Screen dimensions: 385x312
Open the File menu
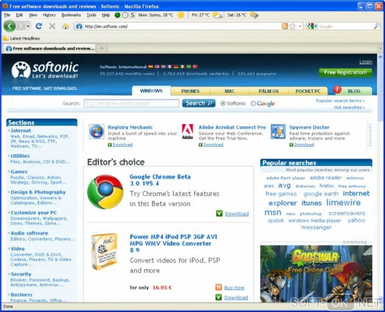point(7,15)
